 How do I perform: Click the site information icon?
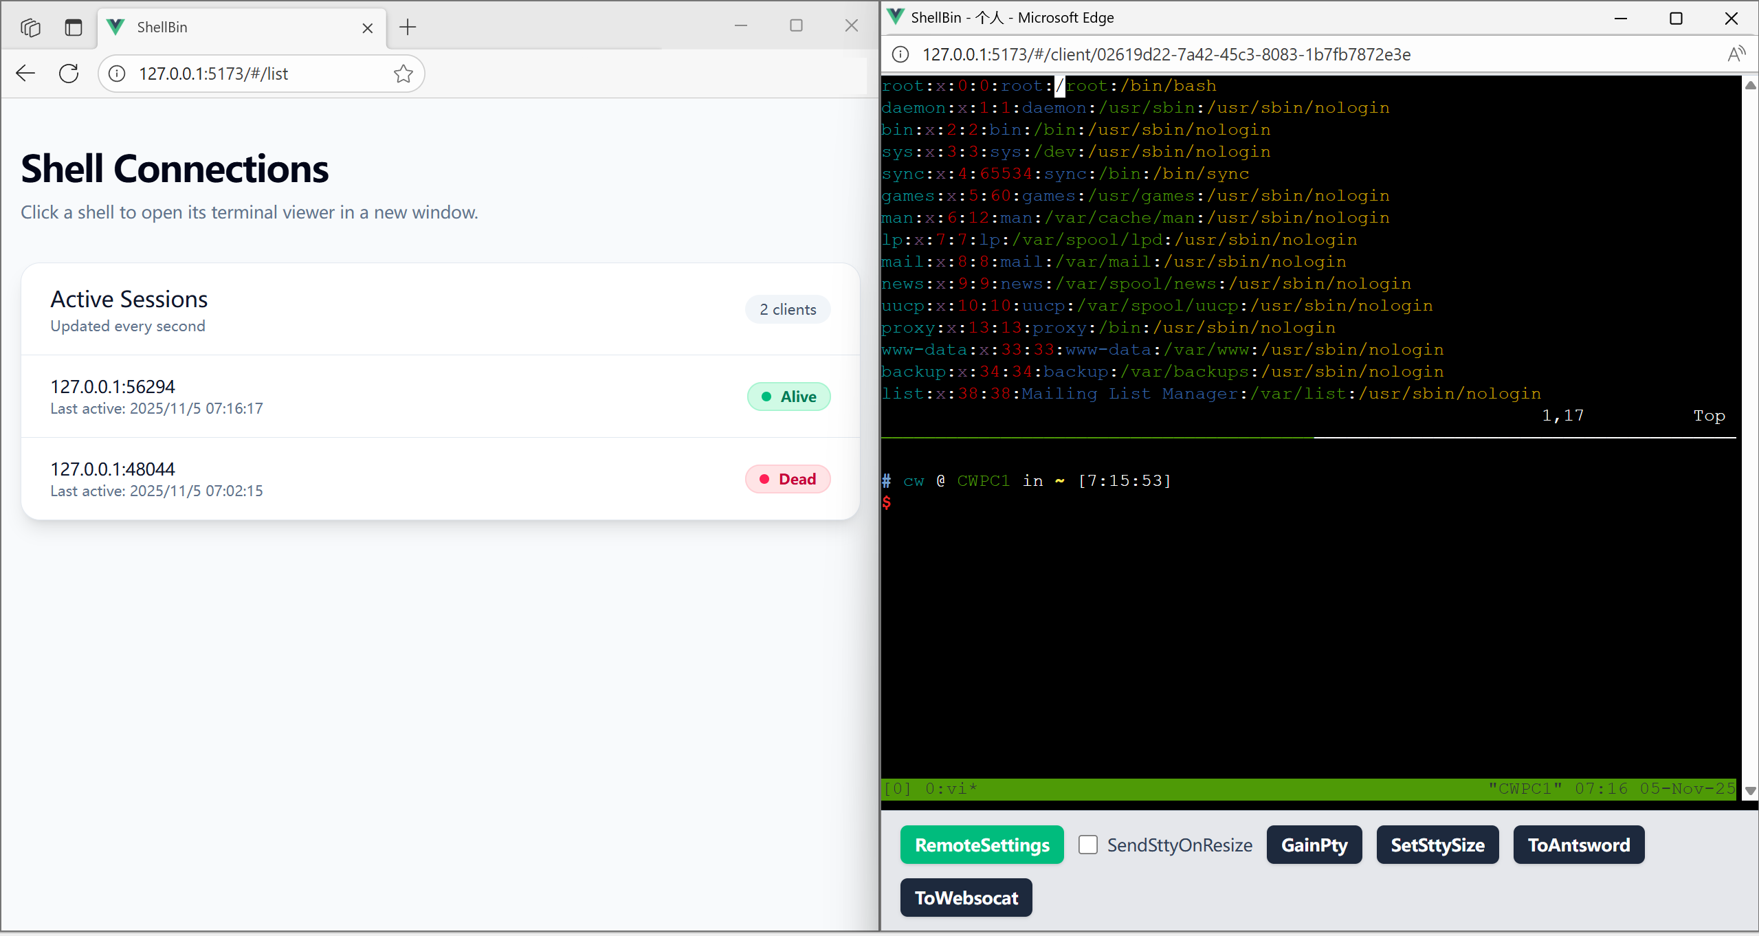[117, 74]
